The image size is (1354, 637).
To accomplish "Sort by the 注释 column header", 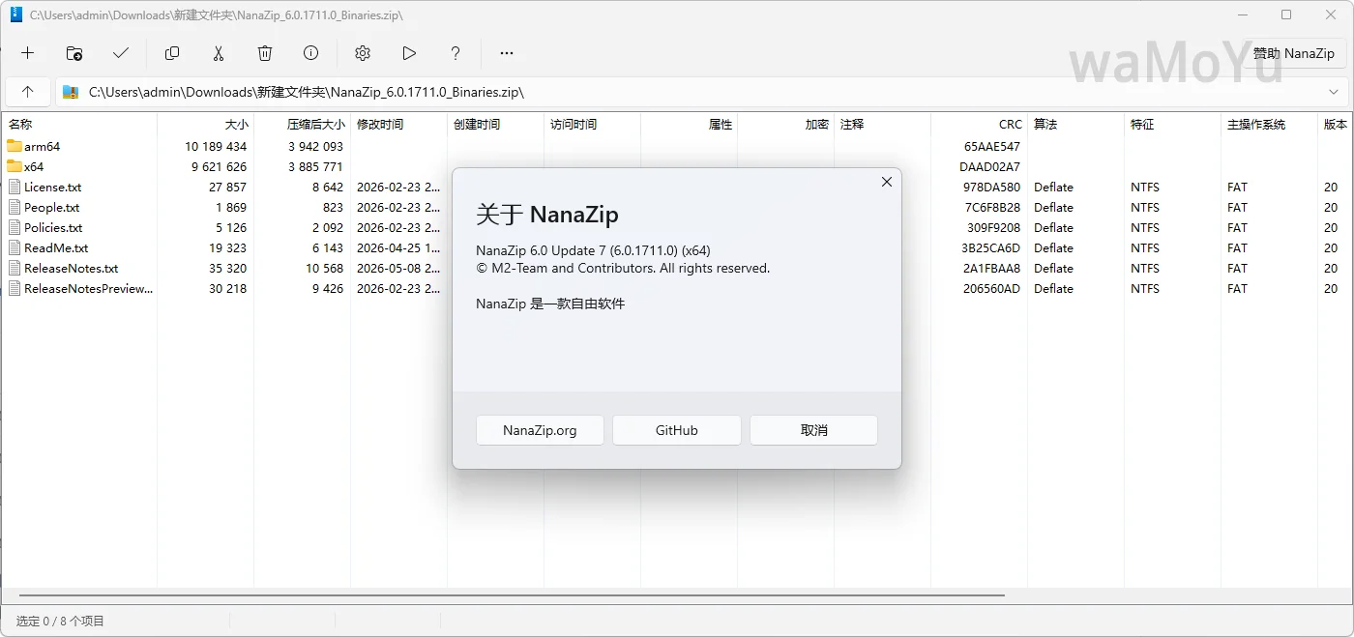I will click(882, 124).
